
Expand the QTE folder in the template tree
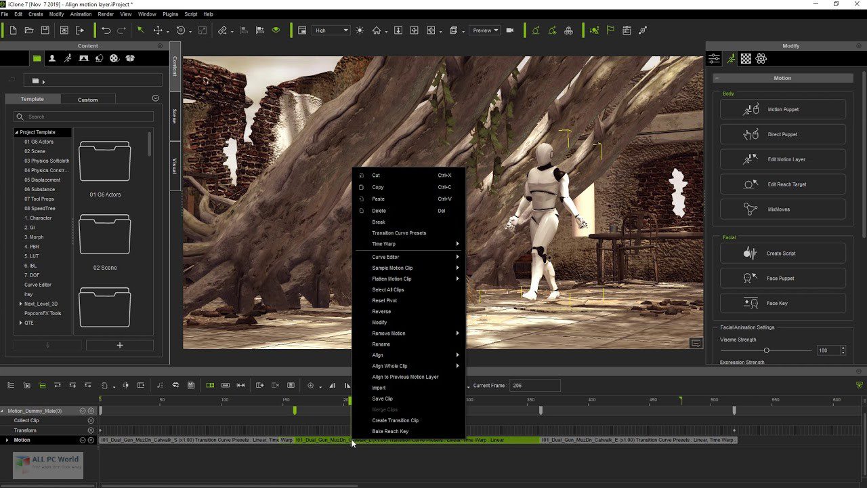click(x=20, y=323)
